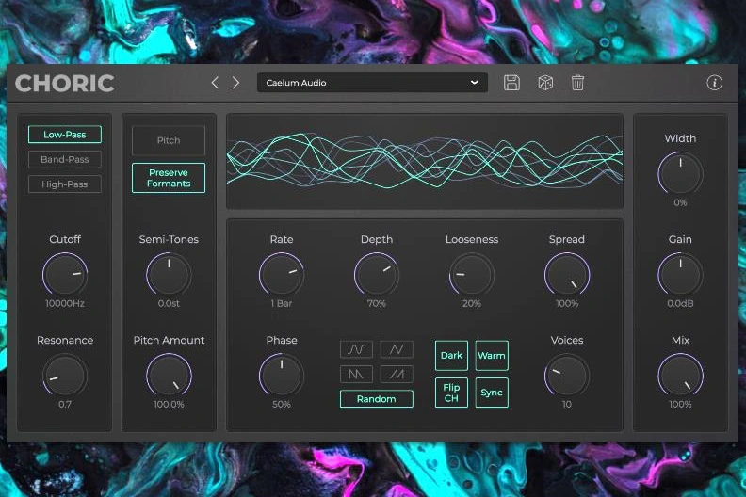746x497 pixels.
Task: Click the Mix knob
Action: [680, 376]
